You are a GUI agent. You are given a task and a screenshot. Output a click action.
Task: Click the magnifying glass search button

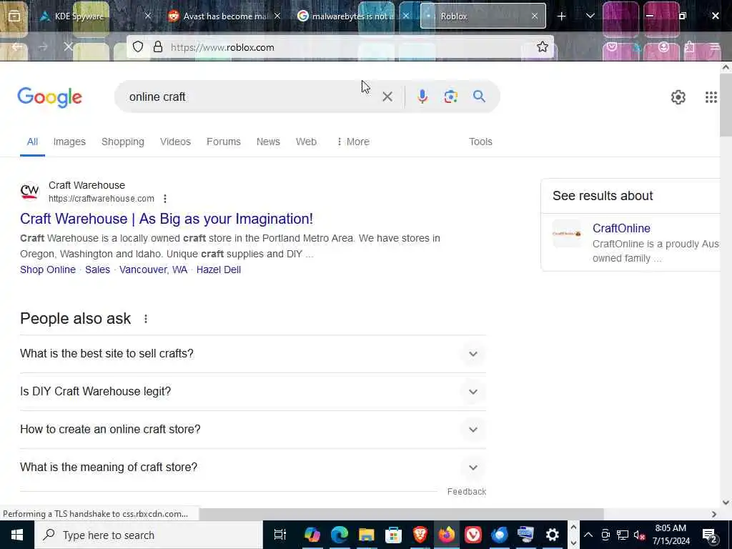coord(479,97)
